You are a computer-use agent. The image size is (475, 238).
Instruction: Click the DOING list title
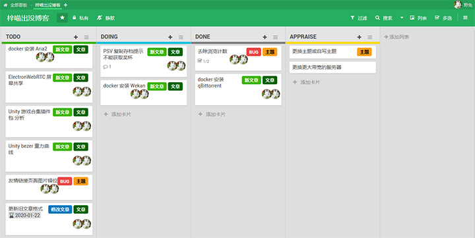coord(109,37)
